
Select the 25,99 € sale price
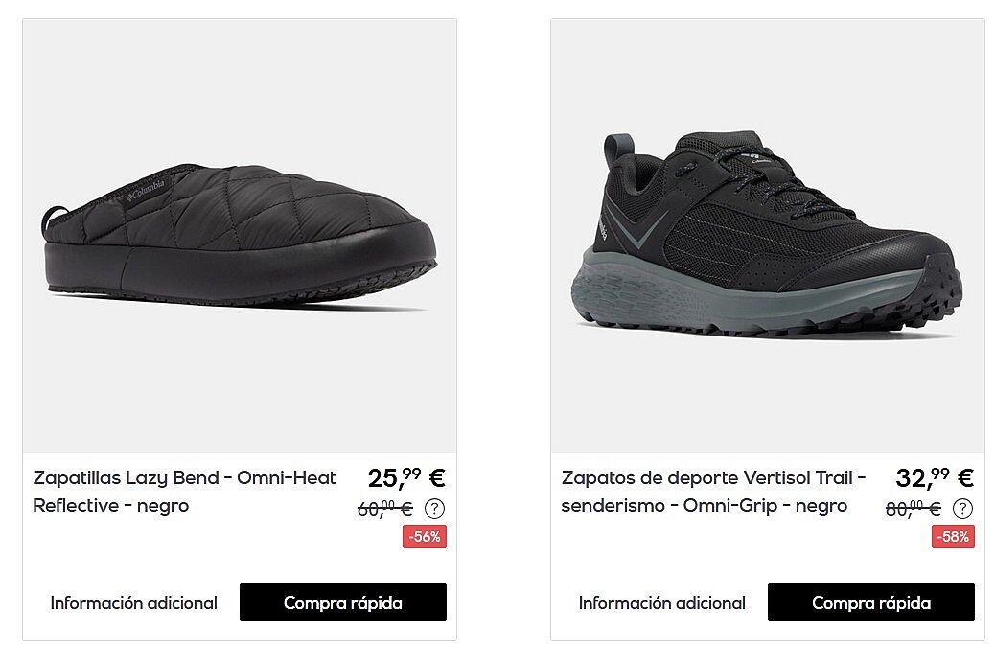point(406,478)
